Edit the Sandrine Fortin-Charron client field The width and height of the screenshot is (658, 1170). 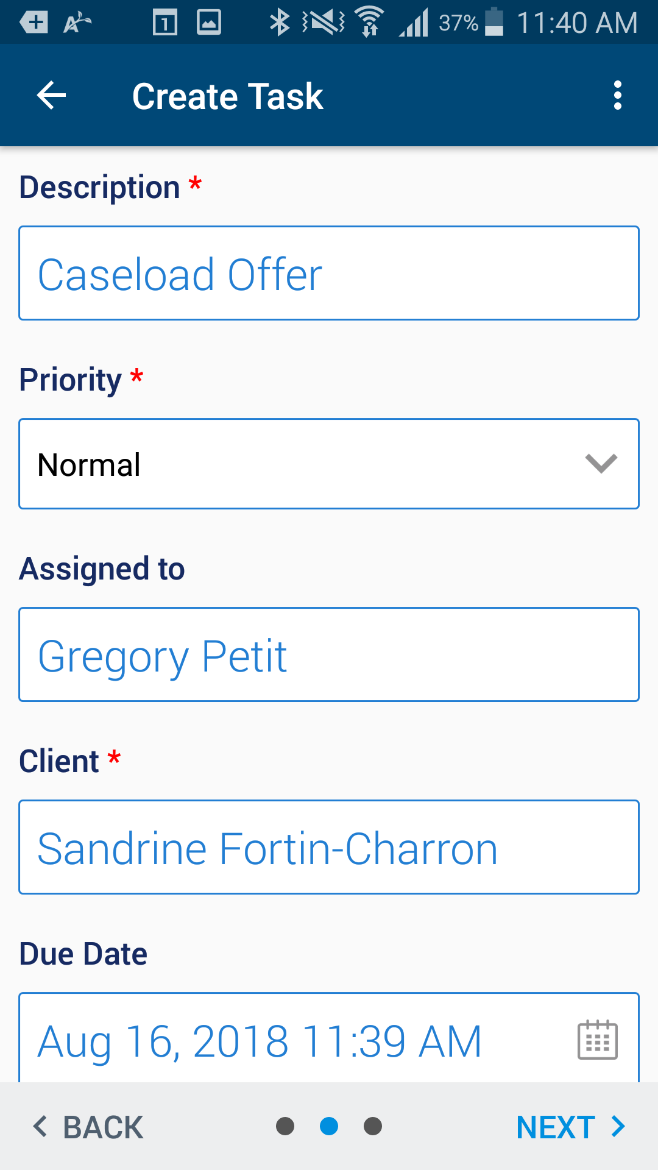pos(329,847)
